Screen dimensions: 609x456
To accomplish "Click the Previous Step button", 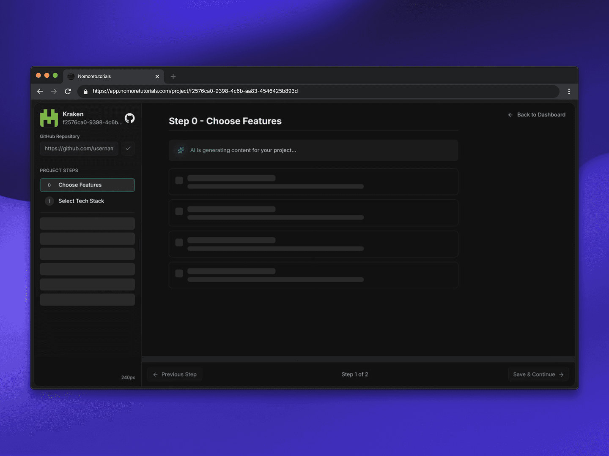I will (x=175, y=375).
